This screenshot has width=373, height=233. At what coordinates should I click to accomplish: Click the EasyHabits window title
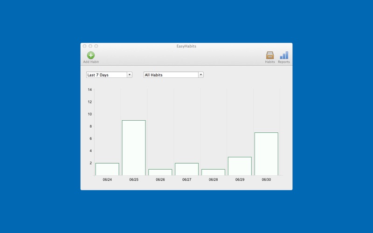[186, 46]
